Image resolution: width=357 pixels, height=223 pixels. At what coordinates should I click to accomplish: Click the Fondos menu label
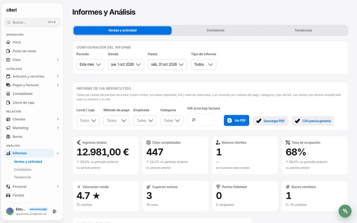18,195
